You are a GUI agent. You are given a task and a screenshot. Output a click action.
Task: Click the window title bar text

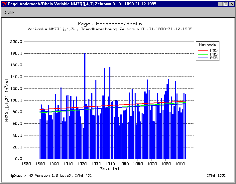point(82,4)
